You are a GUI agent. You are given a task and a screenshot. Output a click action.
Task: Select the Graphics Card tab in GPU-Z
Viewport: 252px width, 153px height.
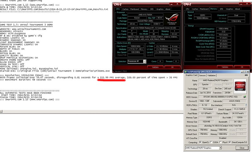coord(191,75)
